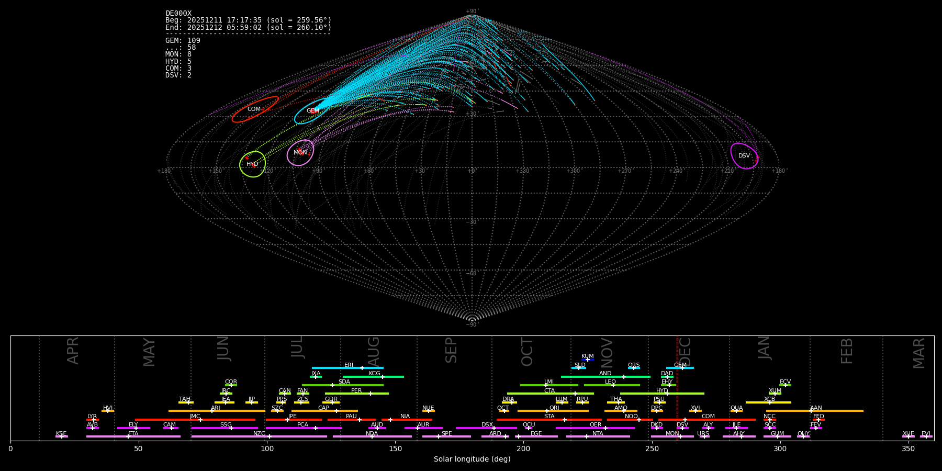Click the 'Solar longitude (deg)' axis label
Image resolution: width=942 pixels, height=471 pixels.
point(472,459)
